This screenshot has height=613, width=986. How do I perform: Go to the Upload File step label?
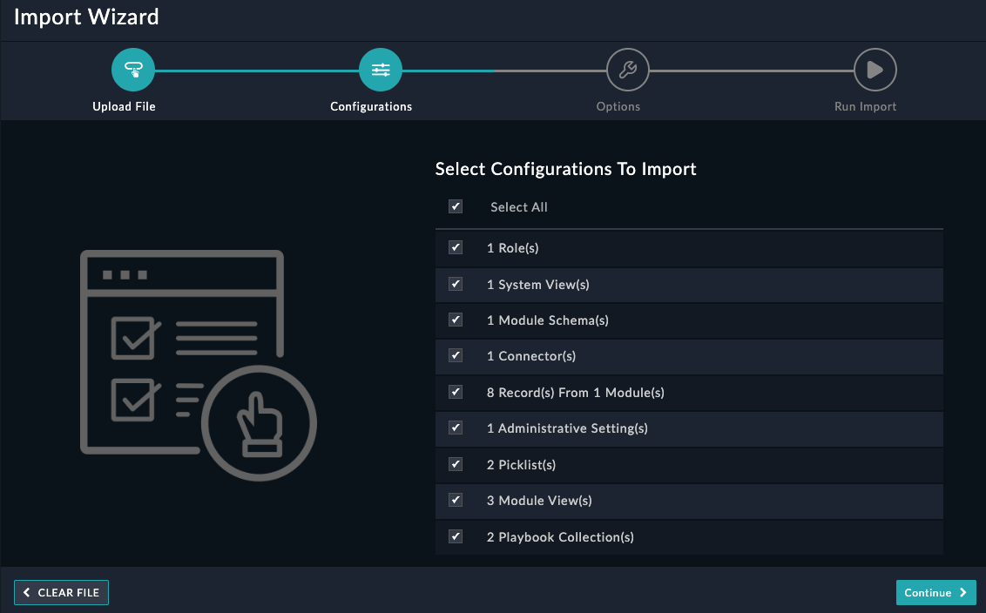click(124, 106)
